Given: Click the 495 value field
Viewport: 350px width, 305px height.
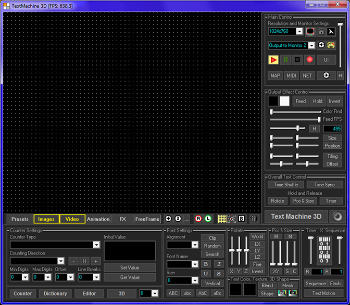Looking at the screenshot, I should point(332,129).
